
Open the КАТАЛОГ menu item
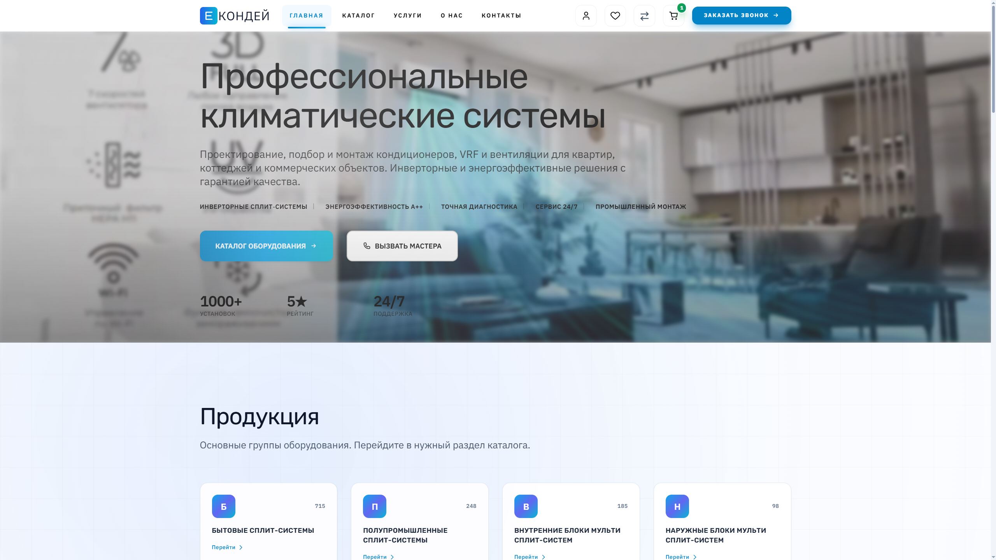click(358, 16)
